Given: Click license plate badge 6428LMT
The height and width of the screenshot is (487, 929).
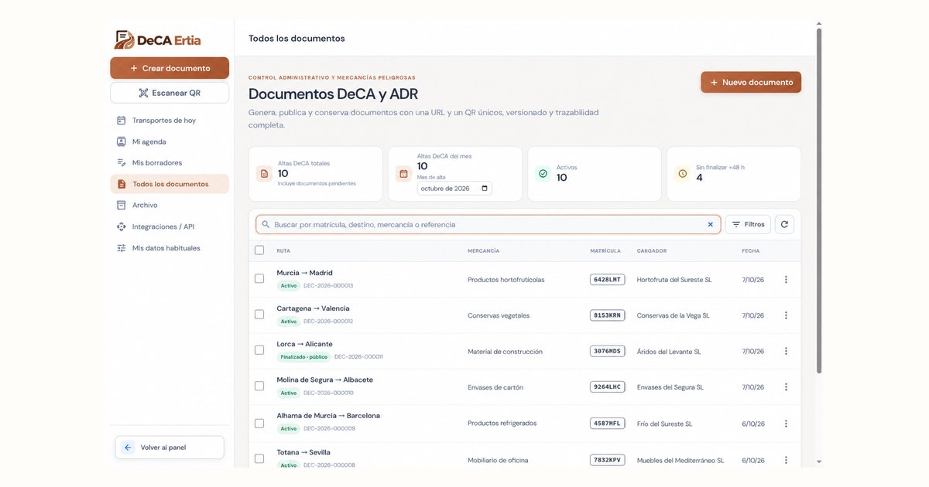Looking at the screenshot, I should coord(607,280).
